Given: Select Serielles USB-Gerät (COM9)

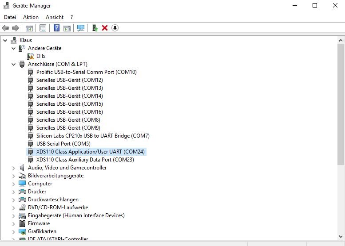Looking at the screenshot, I should point(68,128).
